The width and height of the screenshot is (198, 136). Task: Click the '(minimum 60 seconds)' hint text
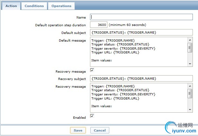coord(127,25)
